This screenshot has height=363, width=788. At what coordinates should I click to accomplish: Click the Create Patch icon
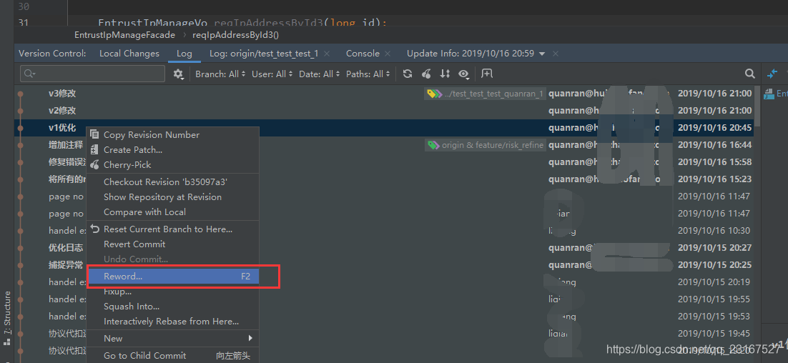[x=94, y=149]
